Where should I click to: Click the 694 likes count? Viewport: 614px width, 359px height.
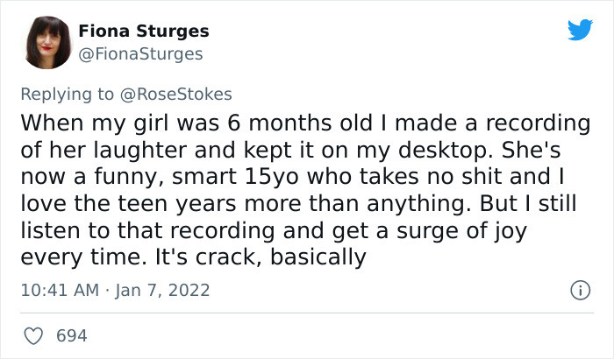coord(69,335)
